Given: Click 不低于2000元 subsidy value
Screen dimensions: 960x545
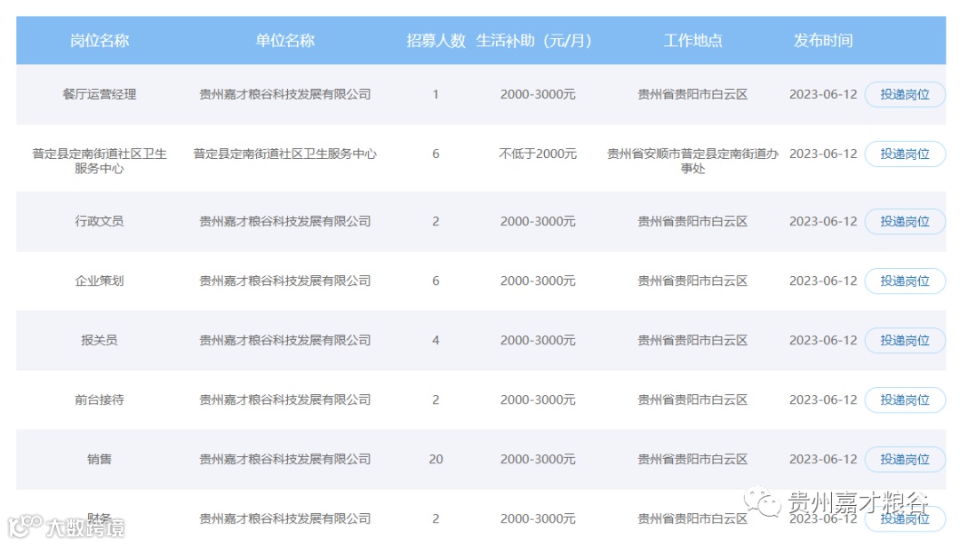Looking at the screenshot, I should click(538, 154).
